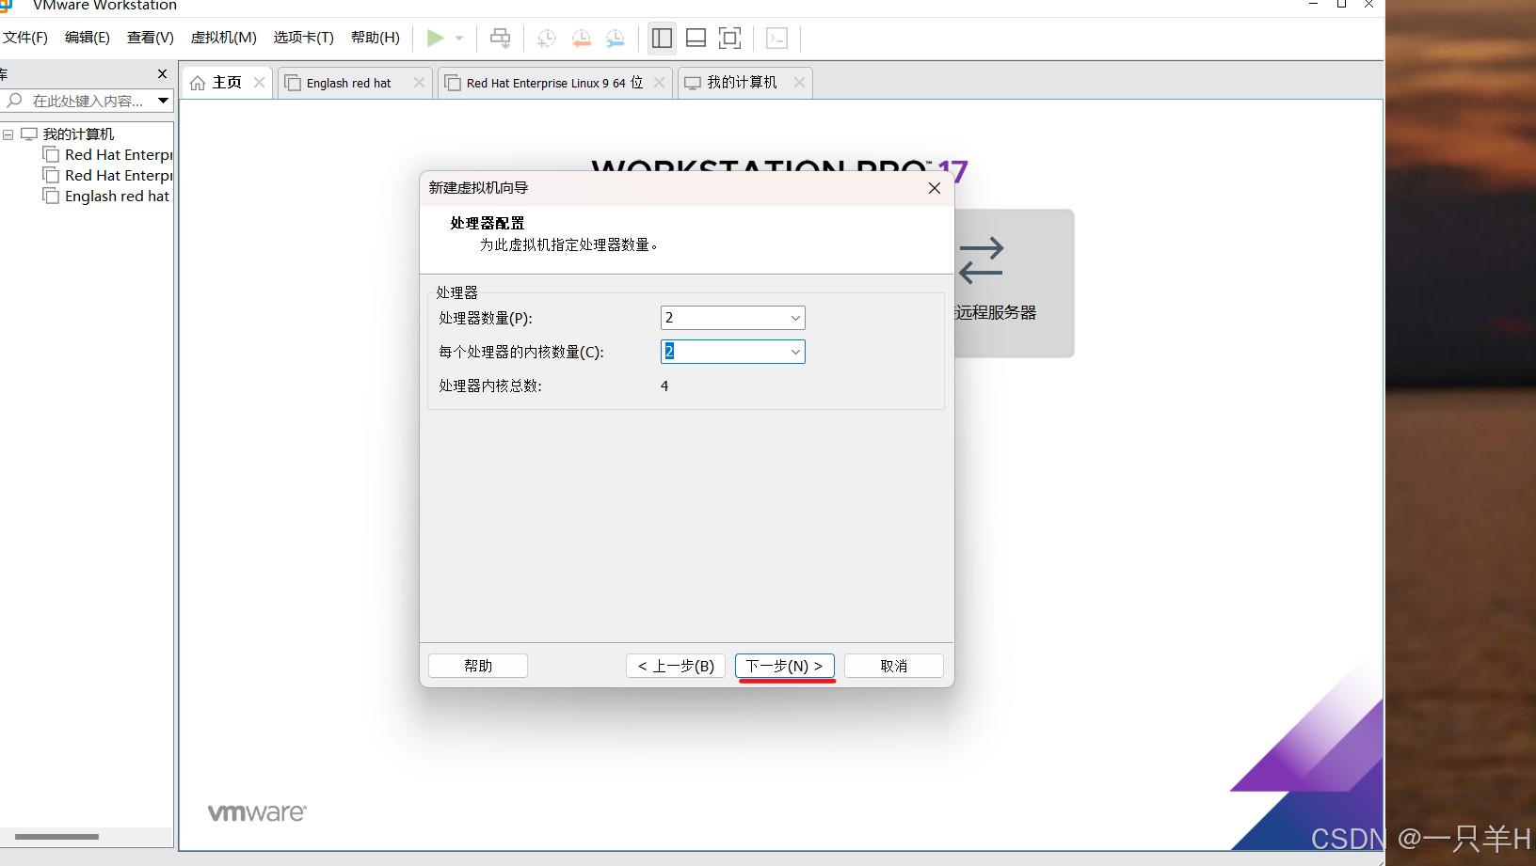1536x866 pixels.
Task: Click the VM icon on Englash tab
Action: tap(293, 83)
